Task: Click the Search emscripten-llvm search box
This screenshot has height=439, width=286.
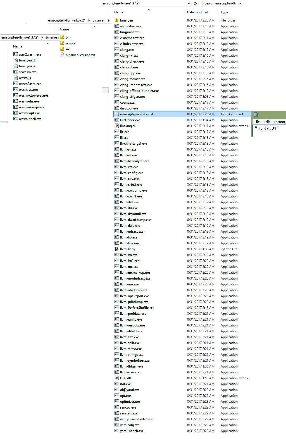Action: 222,3
